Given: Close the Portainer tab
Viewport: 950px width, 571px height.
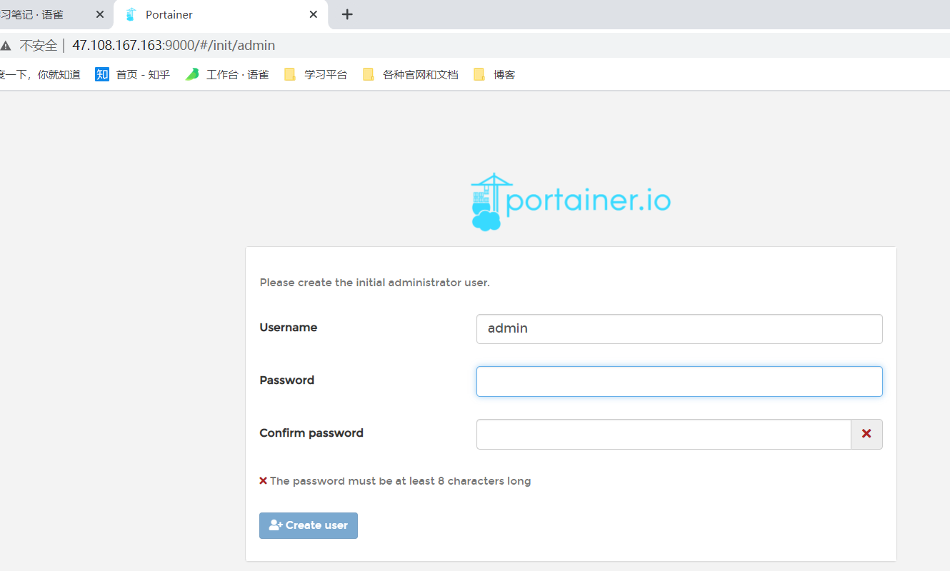Looking at the screenshot, I should (x=313, y=14).
